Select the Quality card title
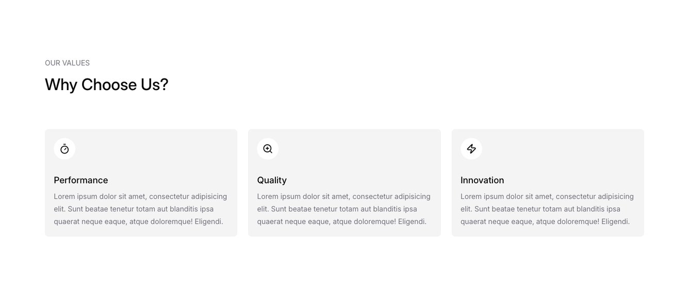Image resolution: width=689 pixels, height=294 pixels. [272, 180]
